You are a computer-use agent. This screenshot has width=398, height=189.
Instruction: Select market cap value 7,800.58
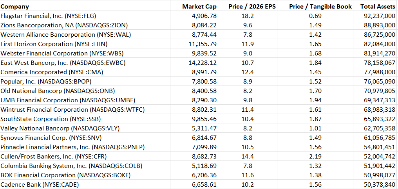point(204,82)
